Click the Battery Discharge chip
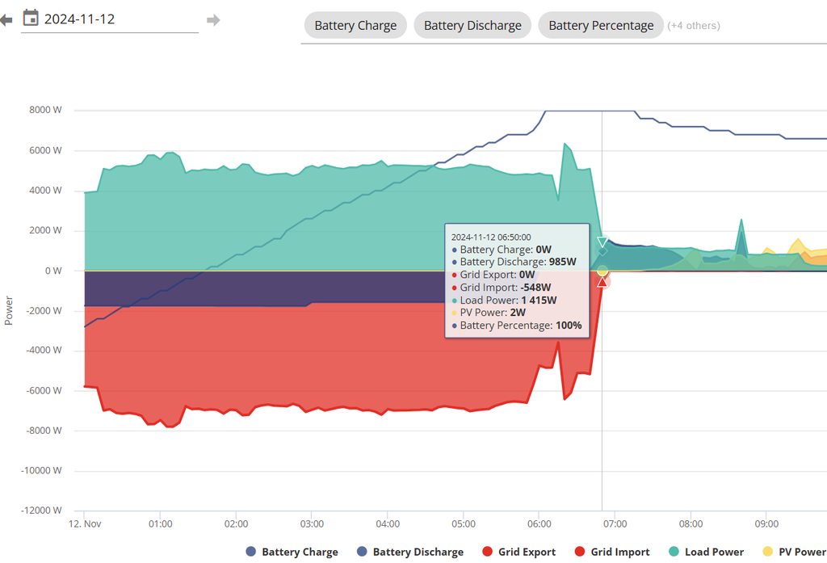Image resolution: width=827 pixels, height=563 pixels. [x=472, y=25]
